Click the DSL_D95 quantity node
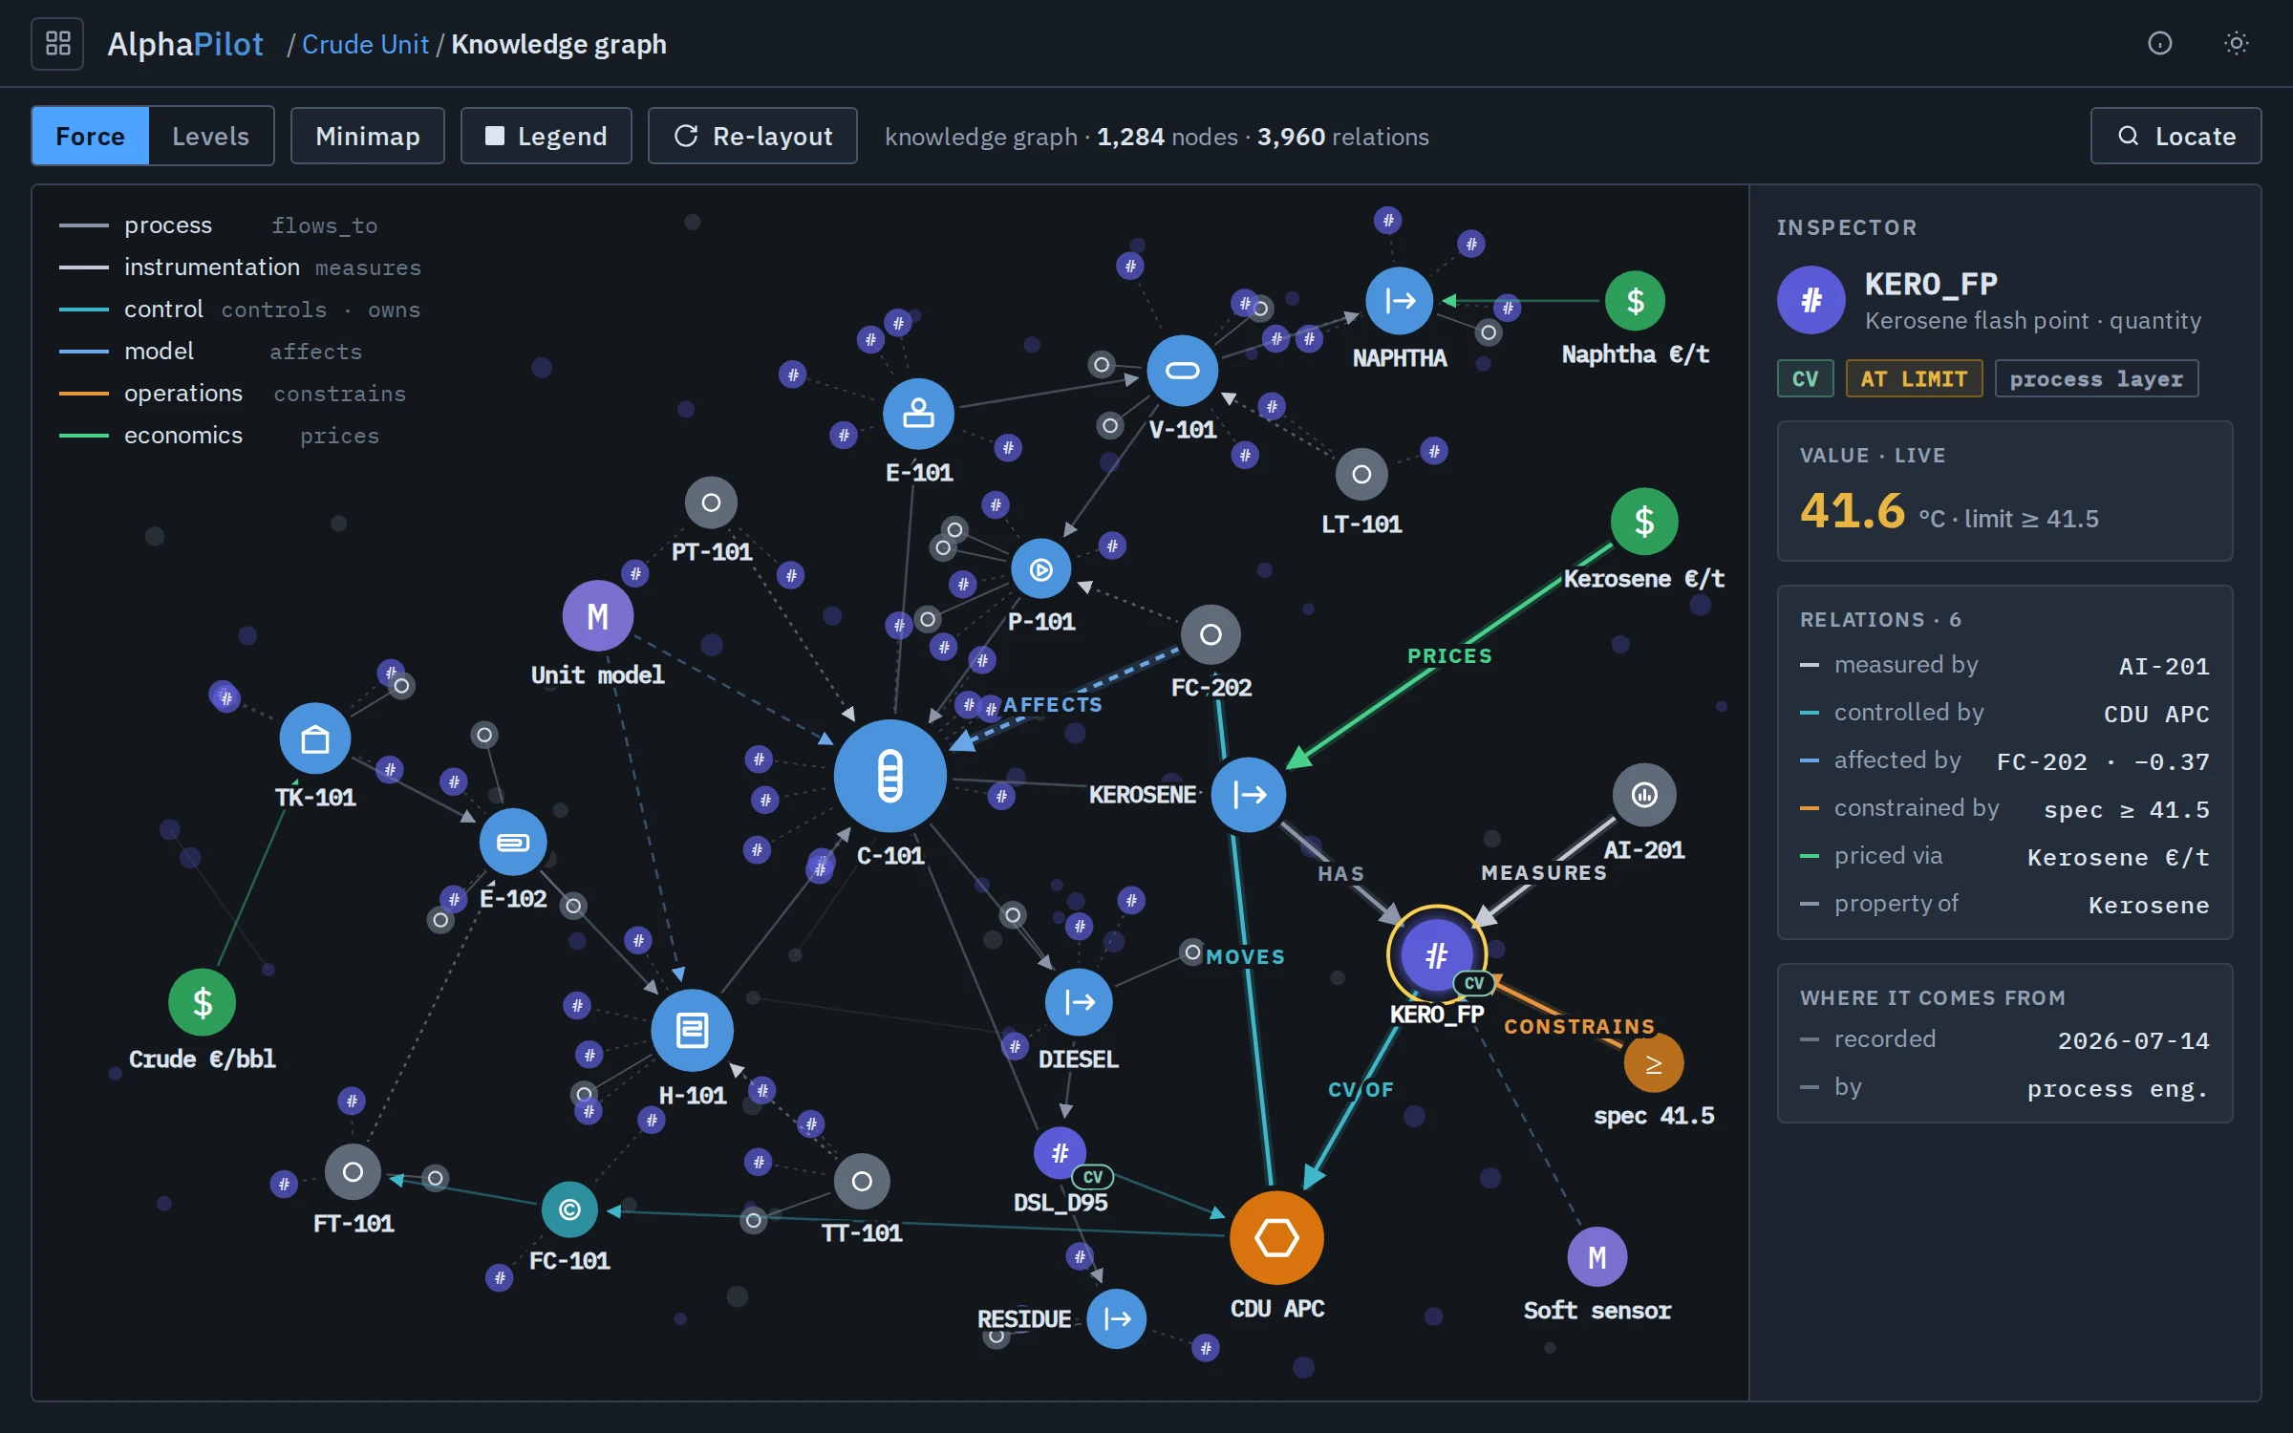The image size is (2293, 1433). (x=1060, y=1153)
